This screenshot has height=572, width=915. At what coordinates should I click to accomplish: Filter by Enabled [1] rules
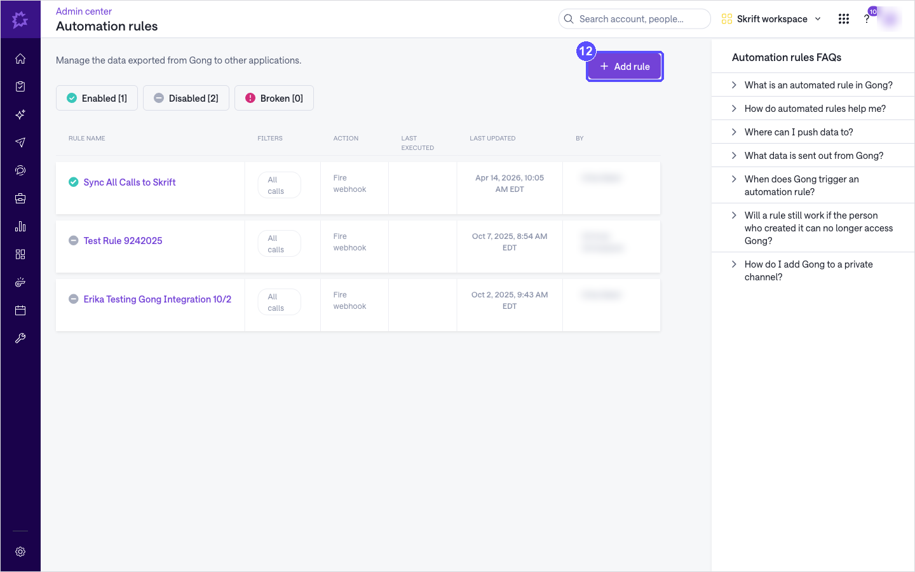coord(97,98)
